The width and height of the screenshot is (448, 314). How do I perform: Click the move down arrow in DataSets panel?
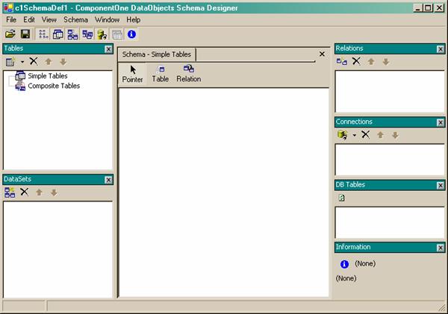(54, 192)
